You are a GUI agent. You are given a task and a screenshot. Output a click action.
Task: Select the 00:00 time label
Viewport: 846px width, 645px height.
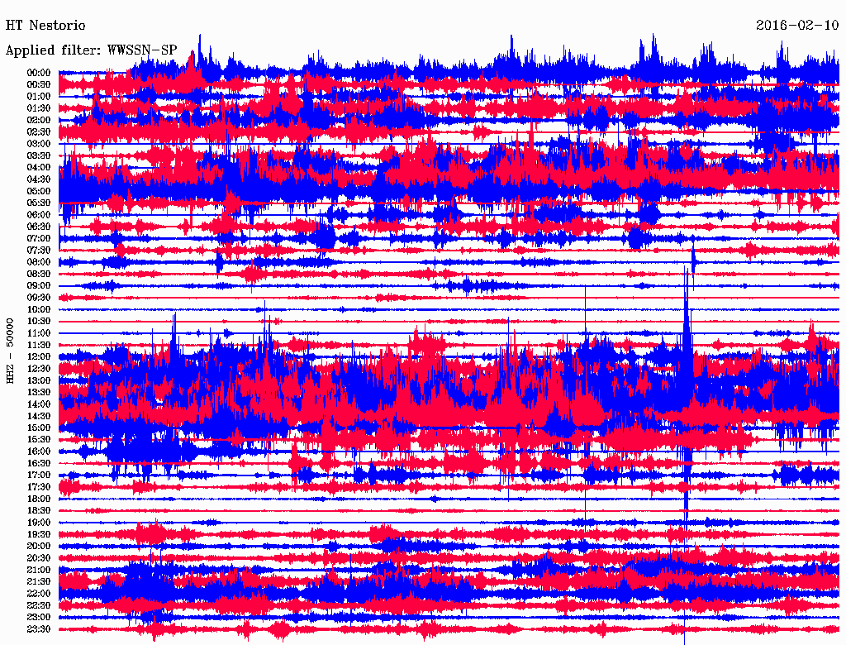coord(39,73)
